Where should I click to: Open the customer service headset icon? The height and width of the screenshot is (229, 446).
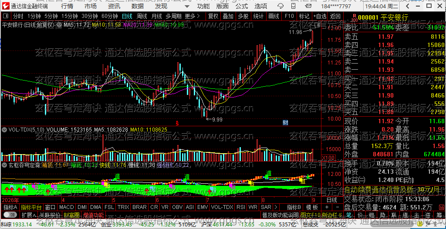(280, 6)
